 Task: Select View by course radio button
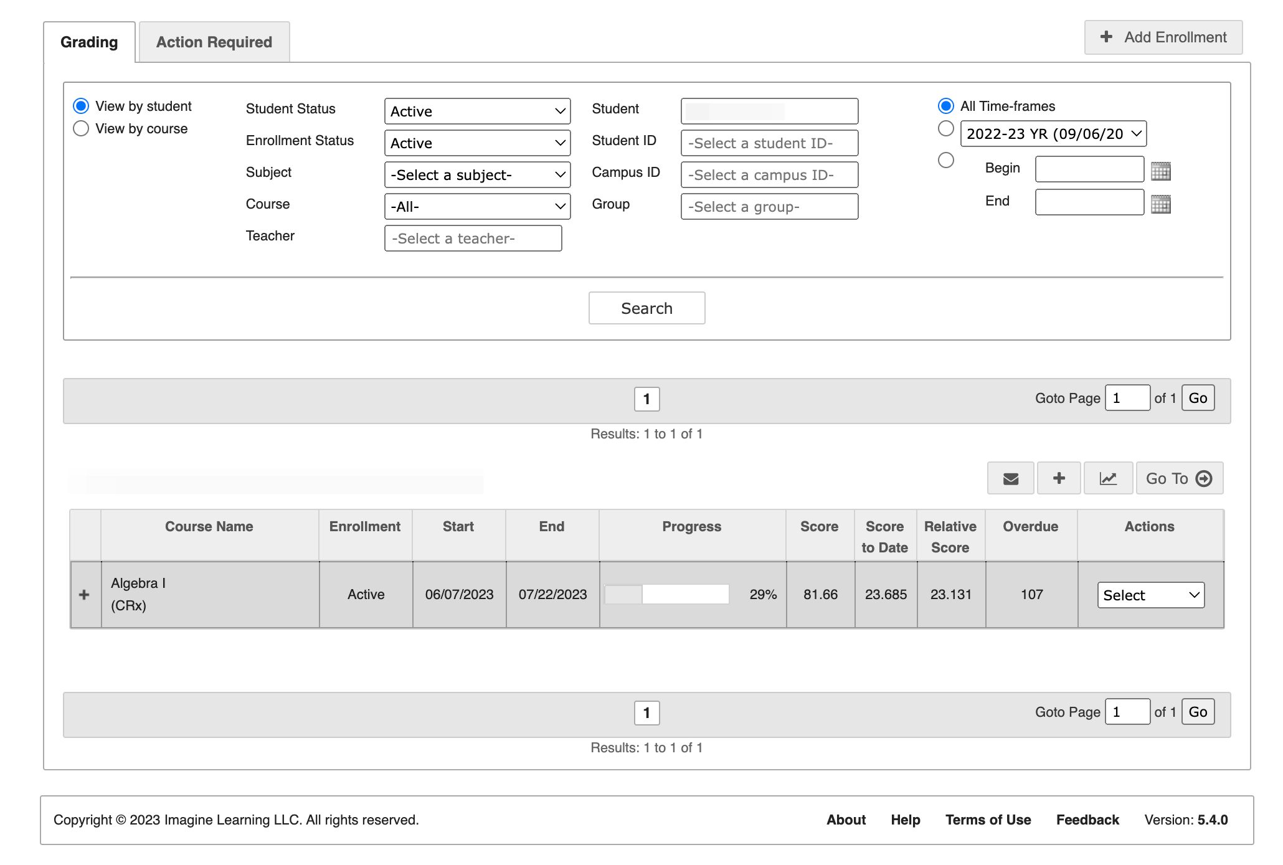81,128
